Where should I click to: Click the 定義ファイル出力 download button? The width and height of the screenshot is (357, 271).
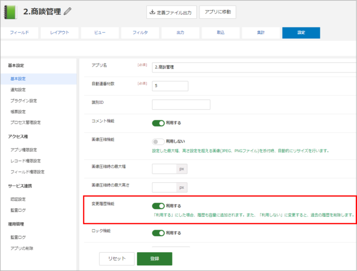(x=171, y=12)
